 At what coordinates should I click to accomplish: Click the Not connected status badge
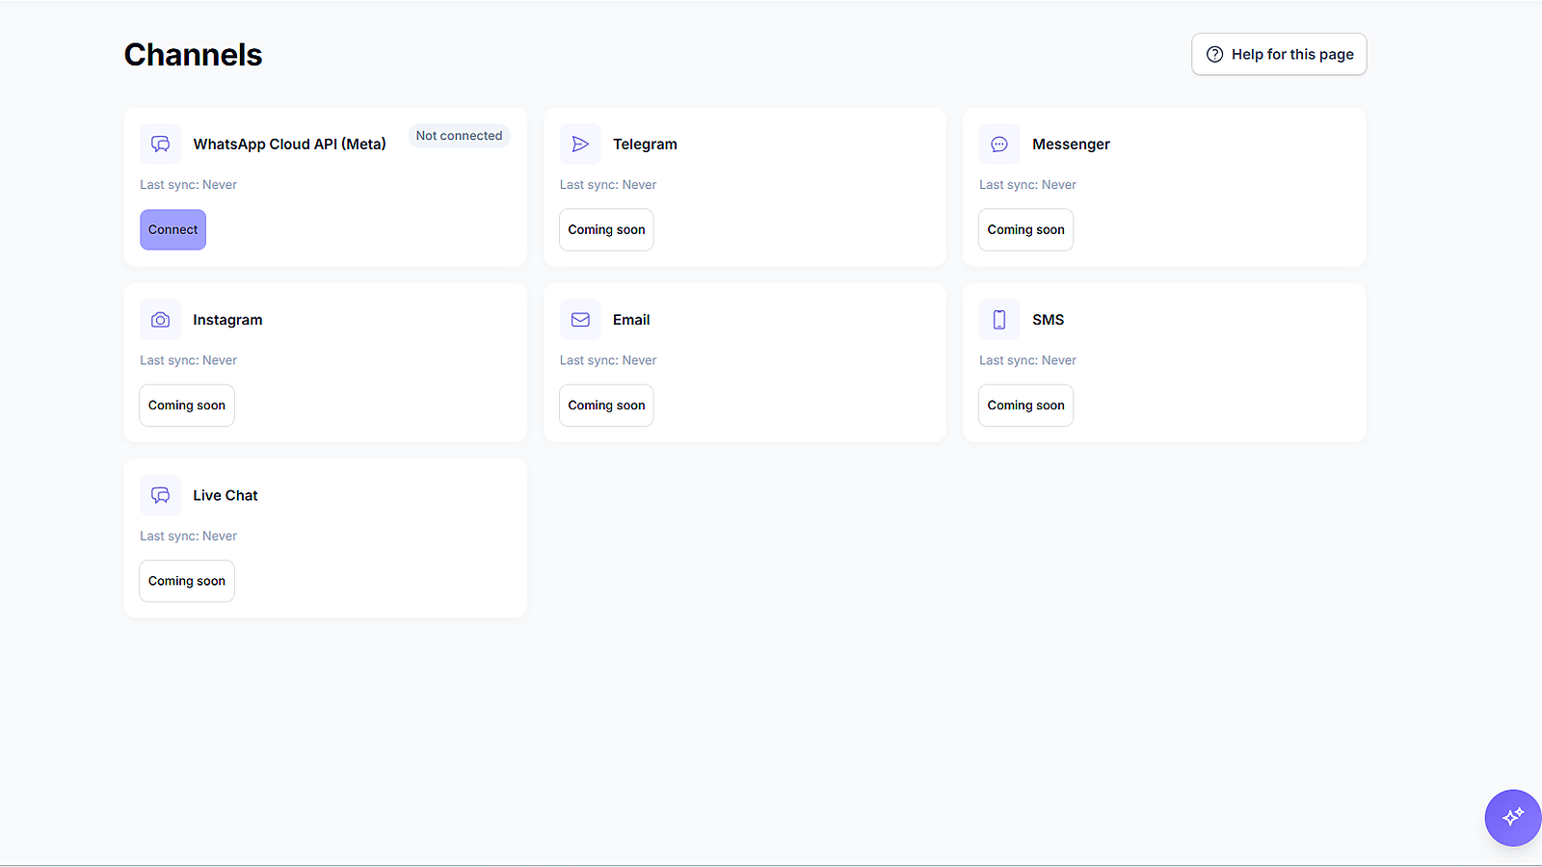tap(459, 136)
